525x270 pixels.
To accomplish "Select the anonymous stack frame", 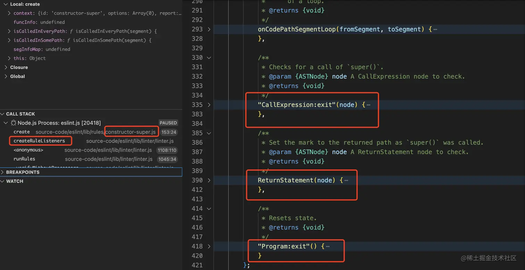I will 91,150.
